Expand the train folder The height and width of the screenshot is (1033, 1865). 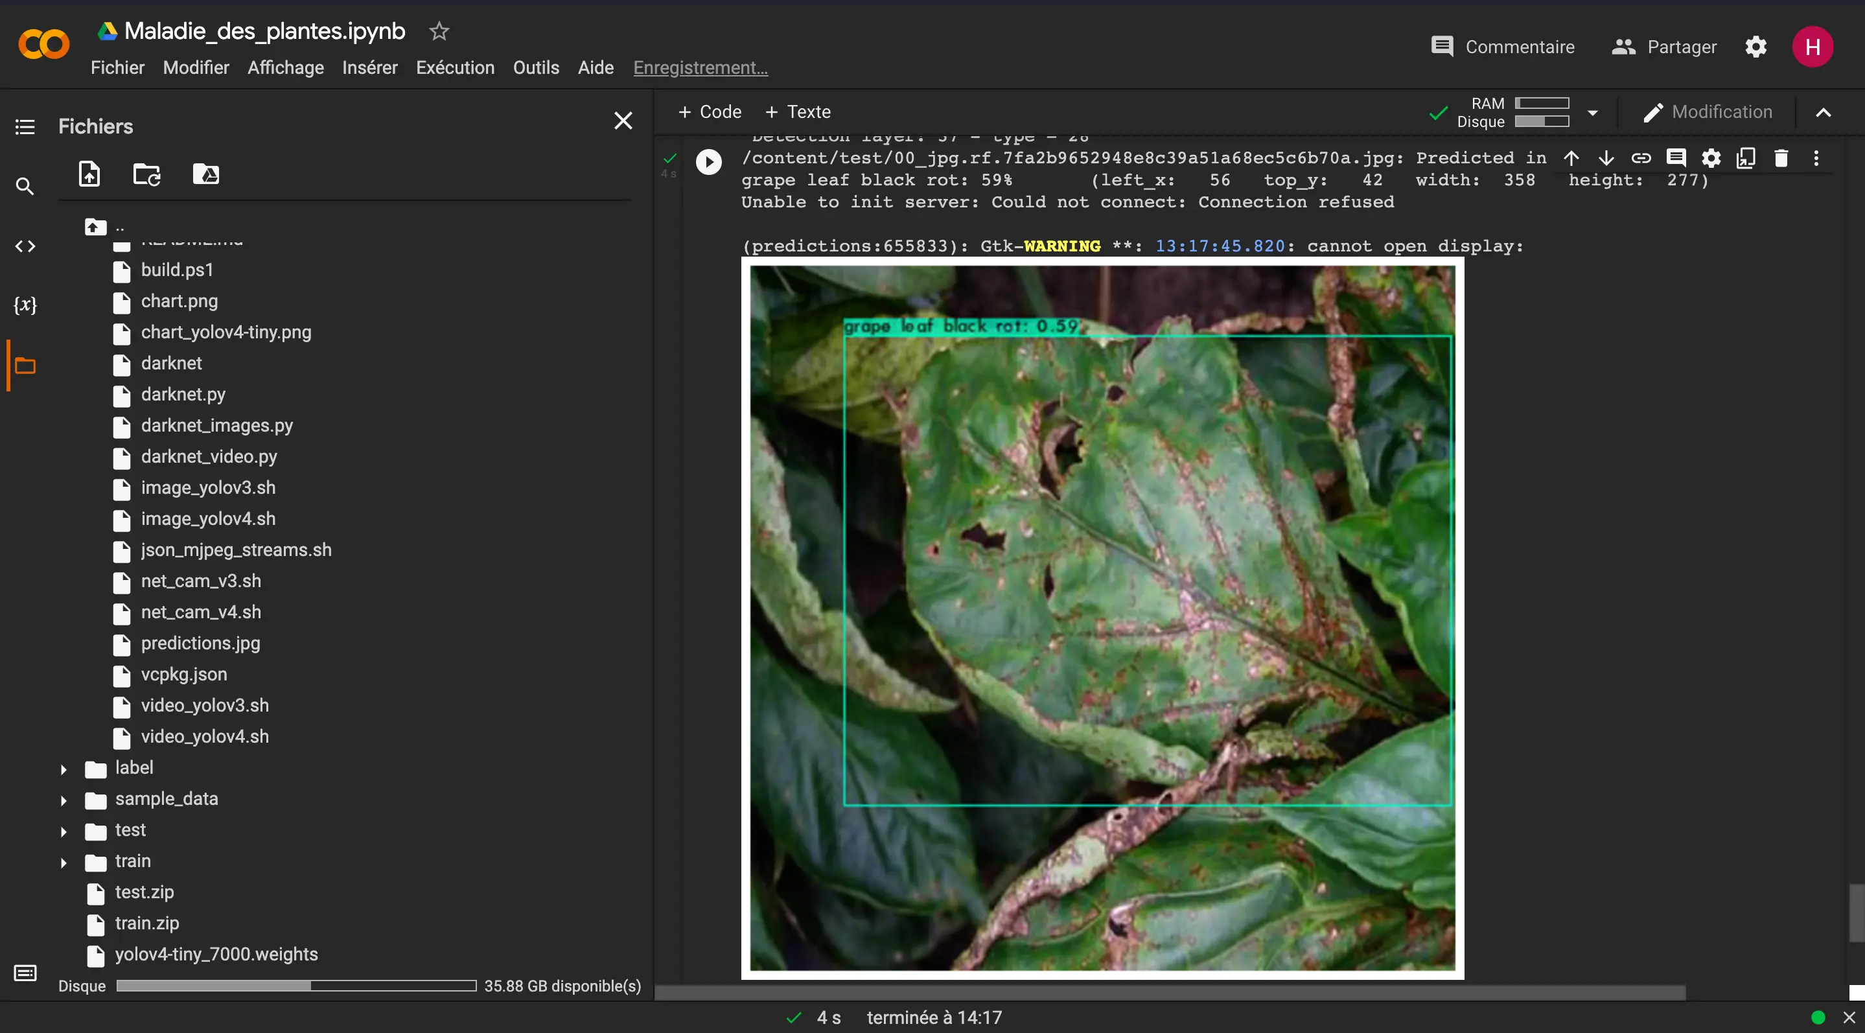64,862
